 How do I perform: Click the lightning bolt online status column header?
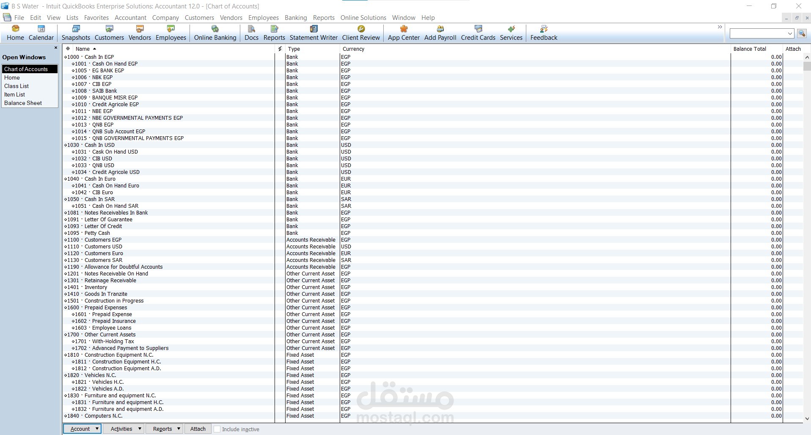(280, 49)
